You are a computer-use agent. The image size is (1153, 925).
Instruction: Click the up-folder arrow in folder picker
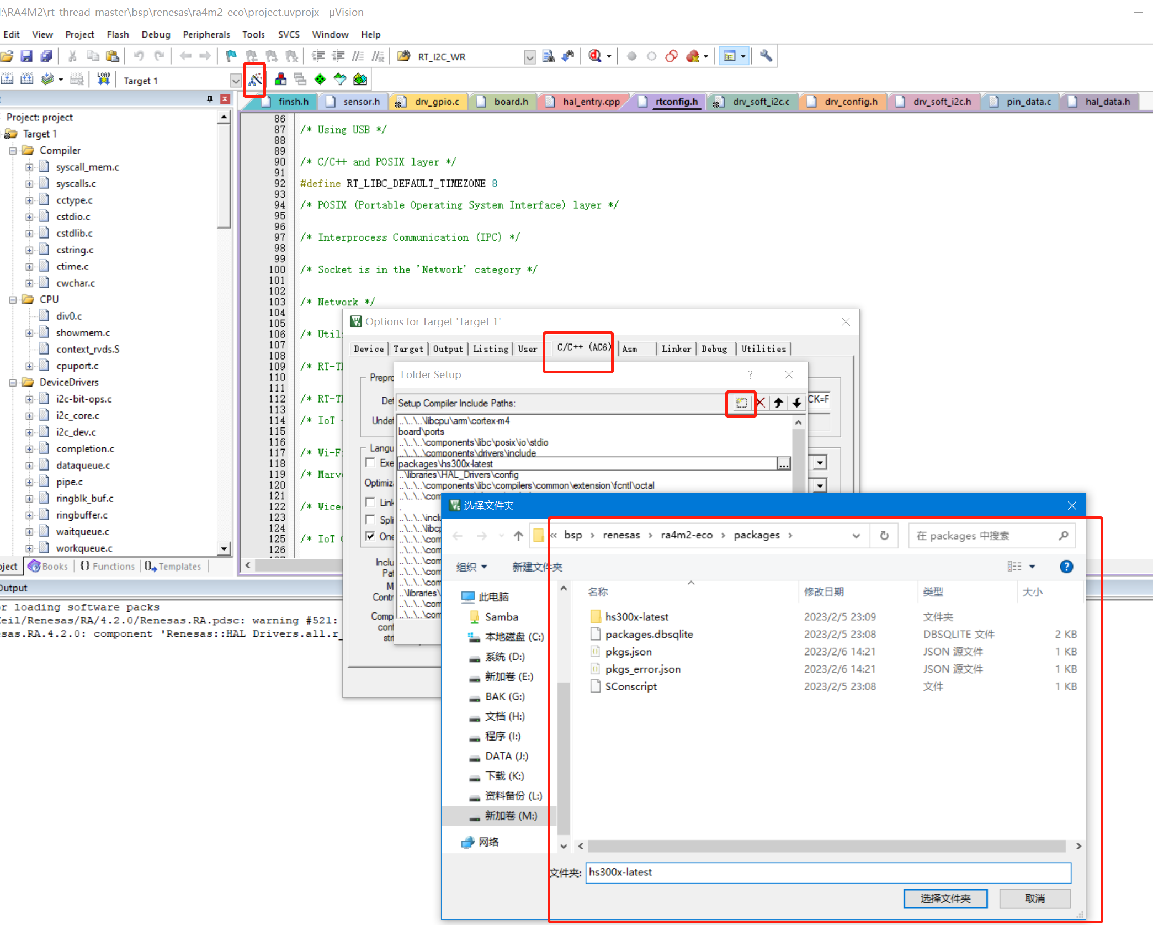(518, 535)
